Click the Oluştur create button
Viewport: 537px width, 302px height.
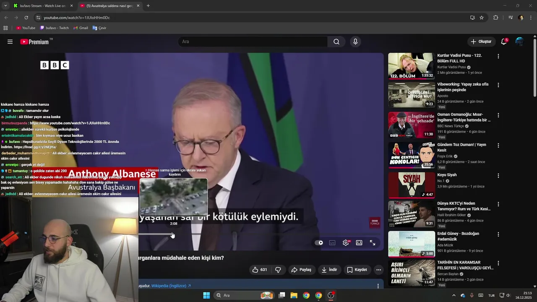click(x=481, y=42)
